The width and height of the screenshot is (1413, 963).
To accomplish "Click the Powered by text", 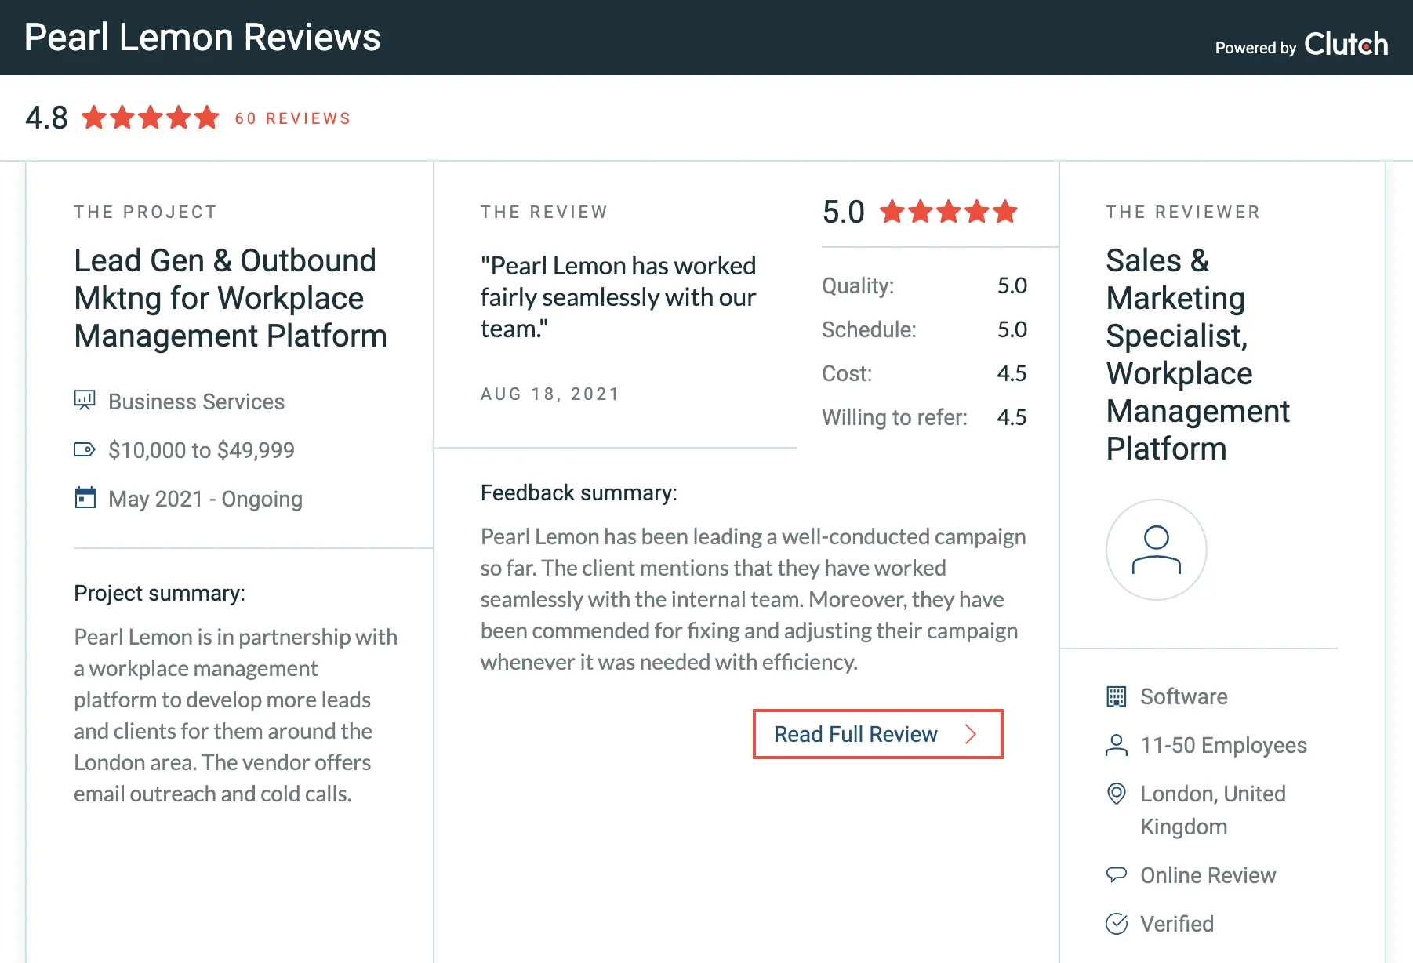I will [x=1255, y=48].
